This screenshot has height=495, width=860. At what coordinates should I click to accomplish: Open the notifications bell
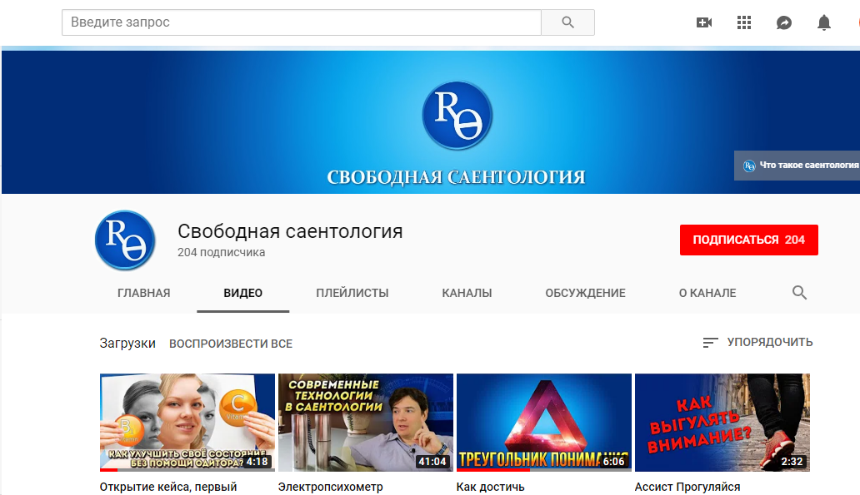click(x=824, y=22)
